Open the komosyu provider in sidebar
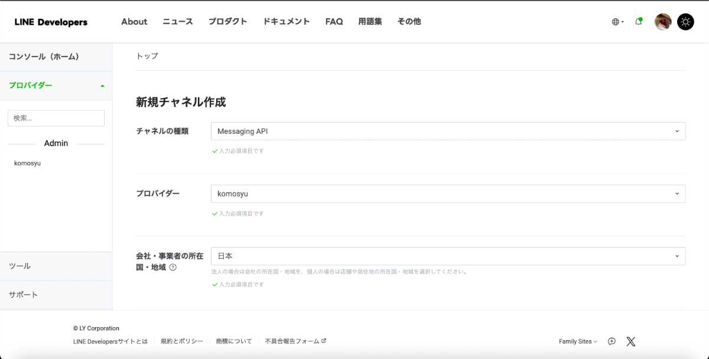 [28, 163]
